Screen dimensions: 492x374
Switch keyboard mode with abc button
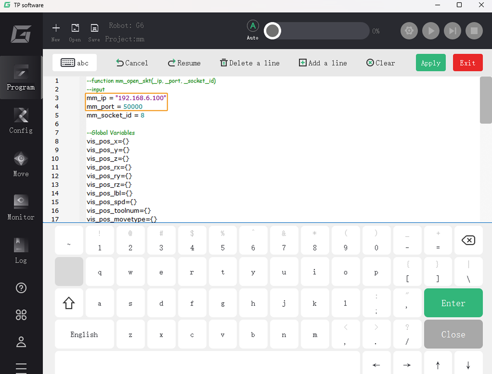point(75,63)
